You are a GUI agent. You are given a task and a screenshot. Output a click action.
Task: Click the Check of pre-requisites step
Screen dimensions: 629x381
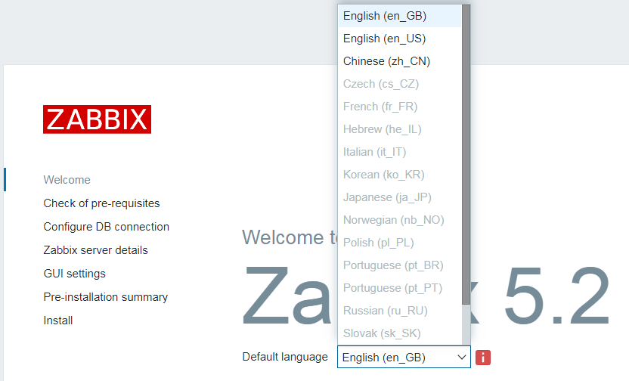(101, 203)
